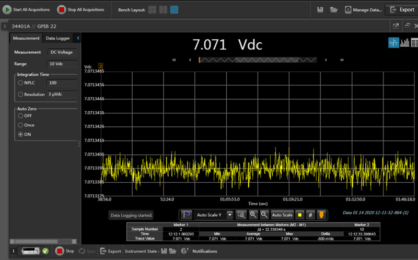This screenshot has width=418, height=260.
Task: Switch to the Data Logger tab
Action: coord(57,38)
